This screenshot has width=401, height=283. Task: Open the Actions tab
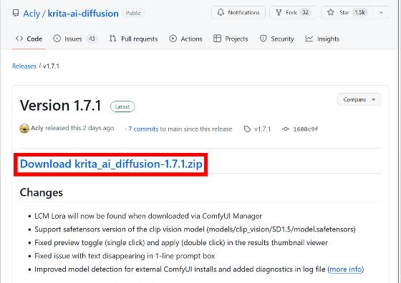tap(185, 39)
